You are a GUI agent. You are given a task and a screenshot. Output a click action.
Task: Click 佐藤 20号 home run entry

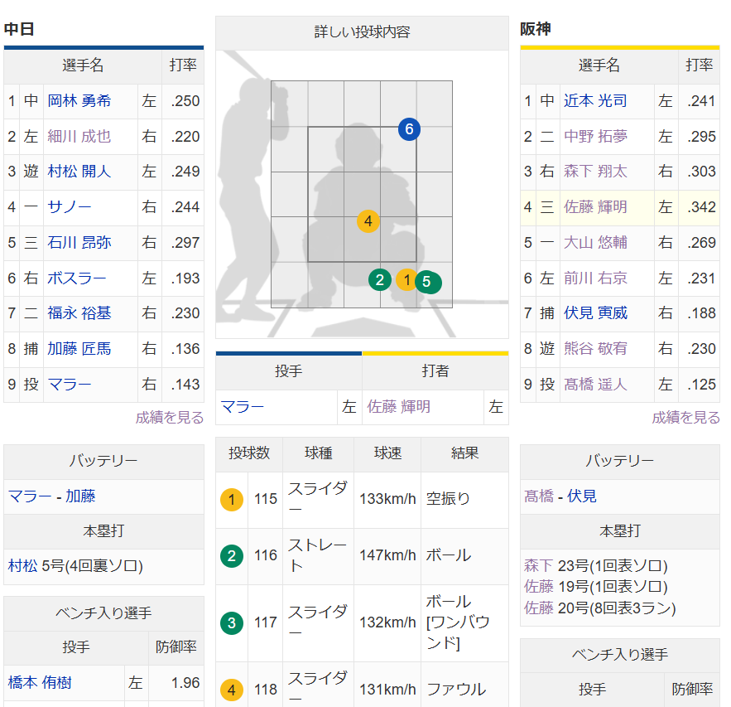(600, 608)
